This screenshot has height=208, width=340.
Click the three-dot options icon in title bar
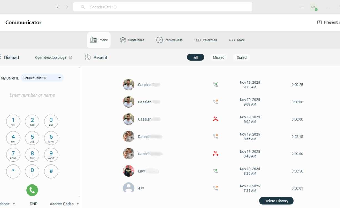301,7
